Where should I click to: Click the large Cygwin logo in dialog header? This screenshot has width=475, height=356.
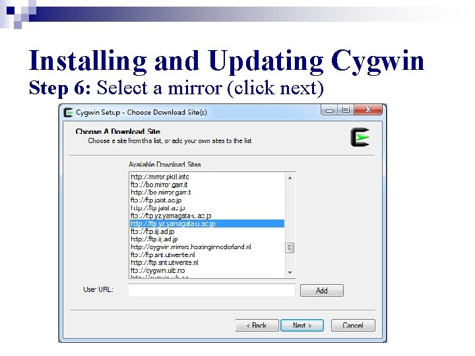pos(360,137)
